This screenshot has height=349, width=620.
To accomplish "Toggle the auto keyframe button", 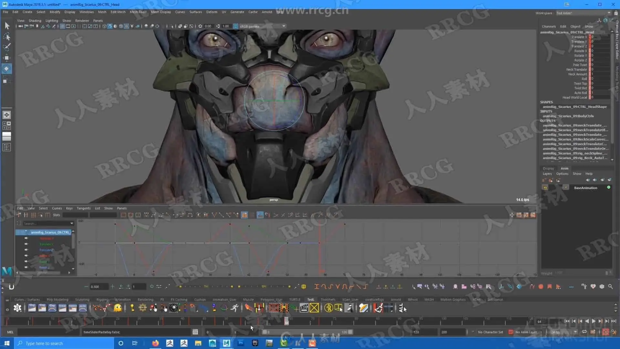I will pyautogui.click(x=606, y=332).
